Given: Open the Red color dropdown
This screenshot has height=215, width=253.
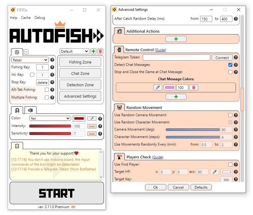Looking at the screenshot, I should [50, 118].
